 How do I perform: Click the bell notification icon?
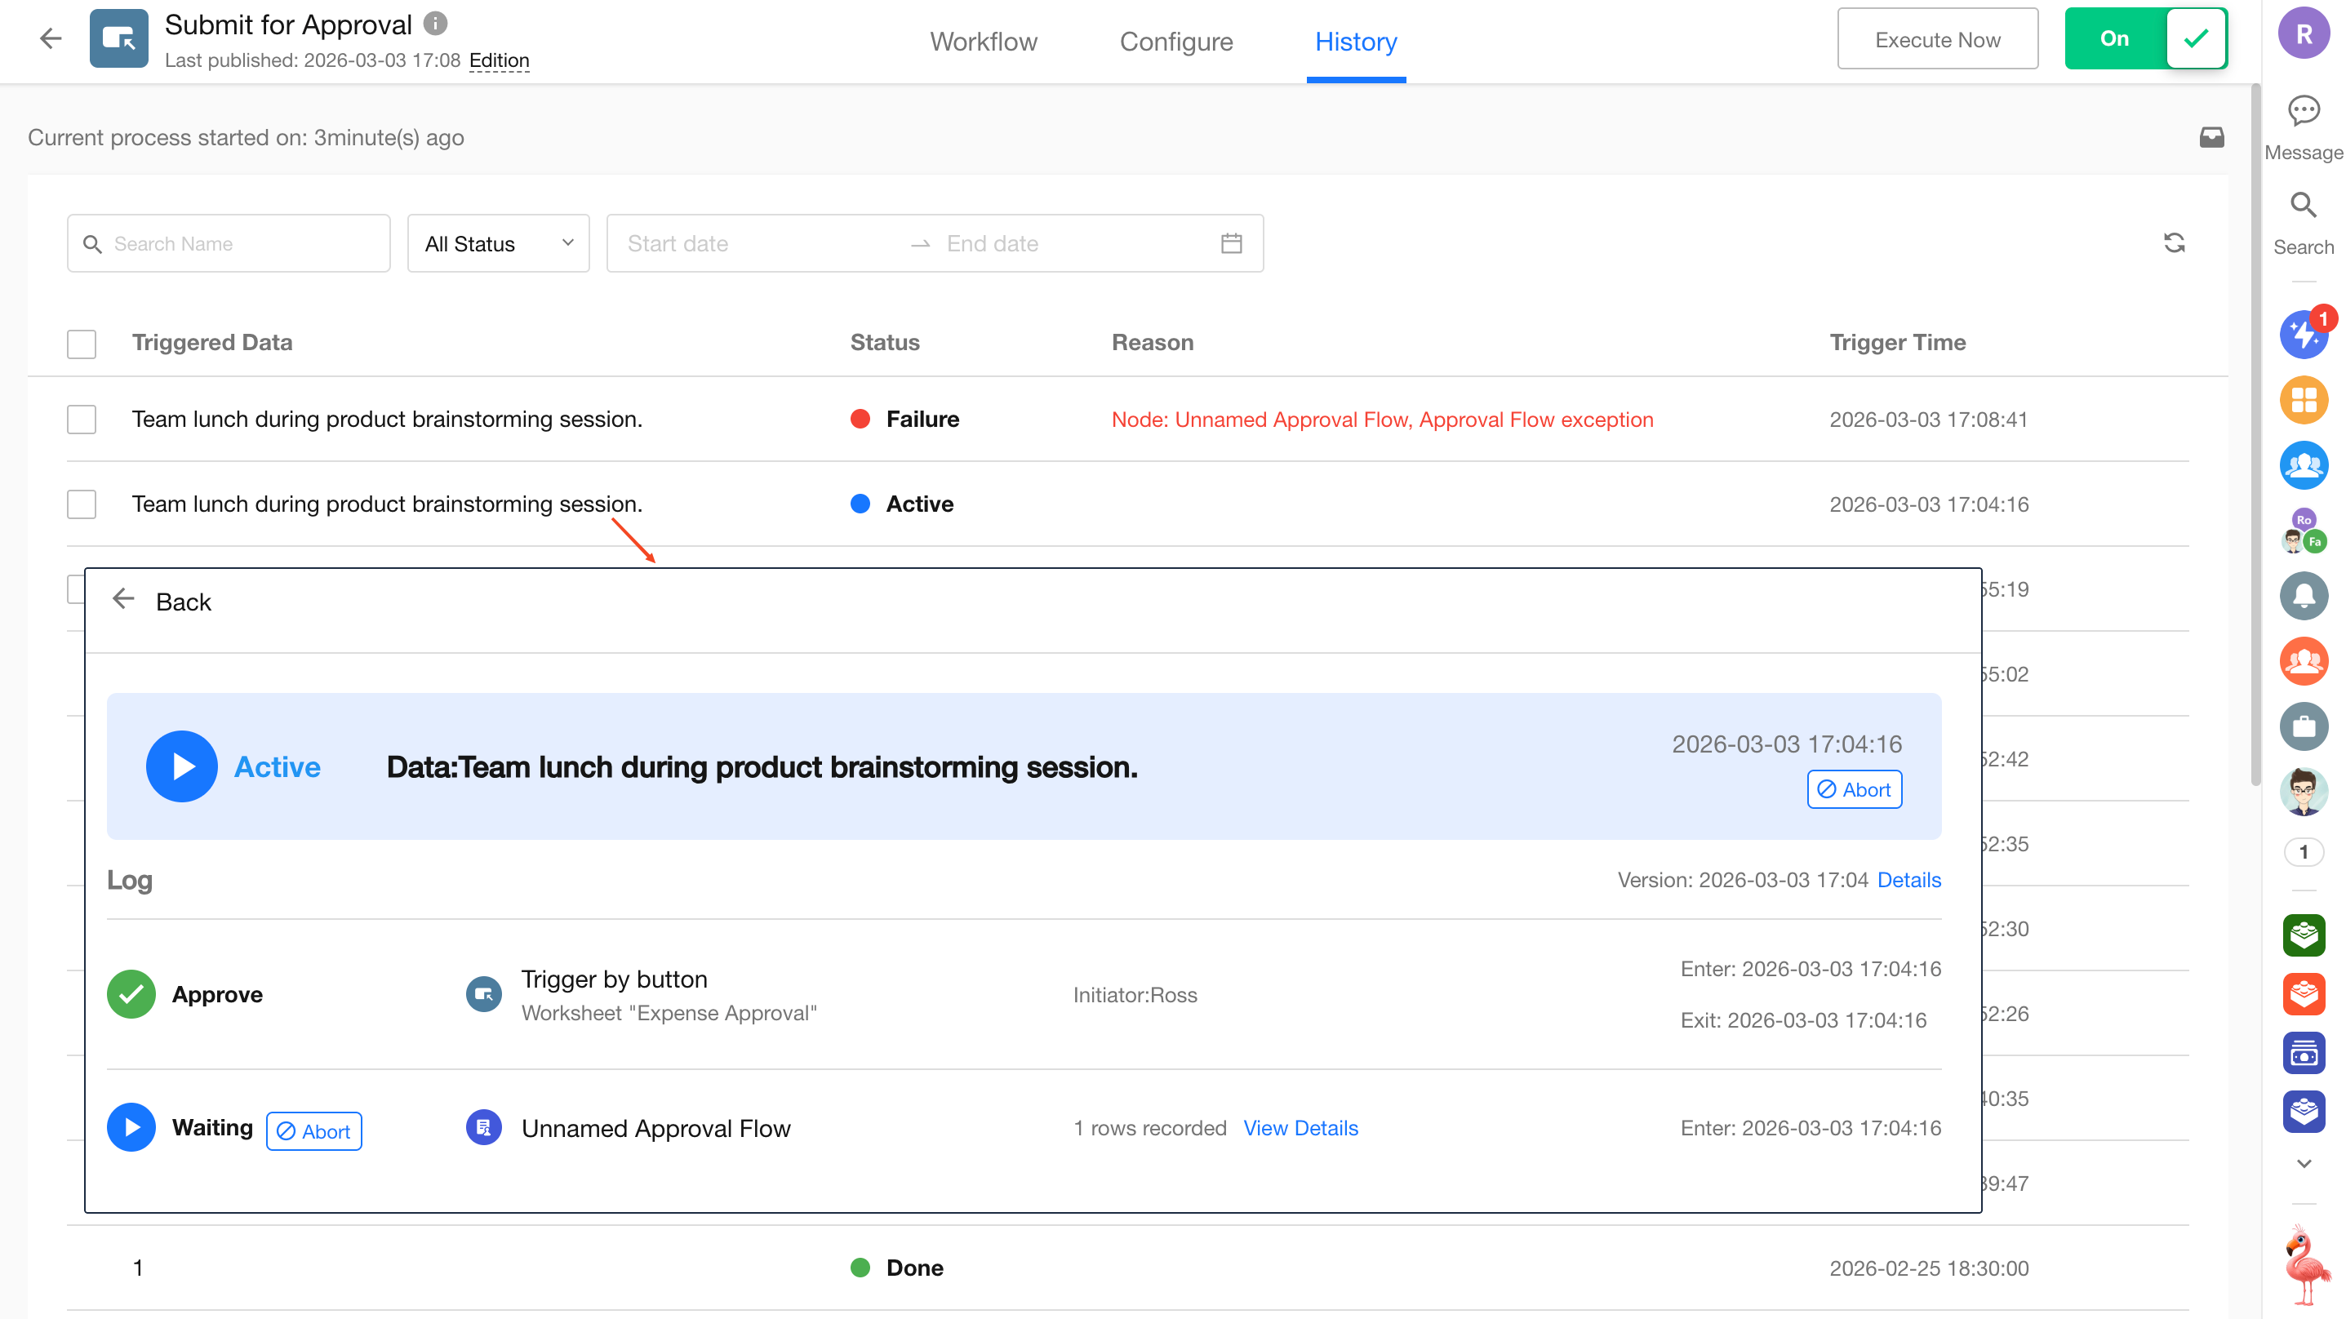coord(2304,596)
